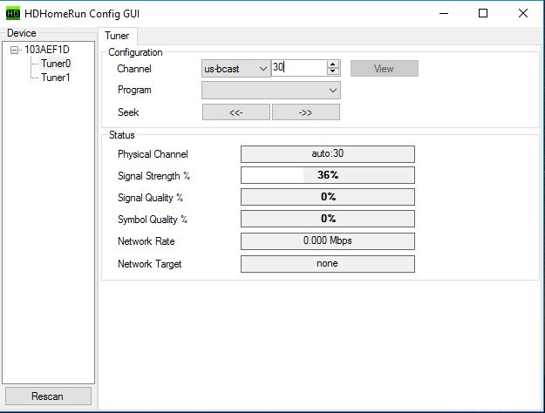The height and width of the screenshot is (413, 545).
Task: Click the View button
Action: [x=384, y=69]
